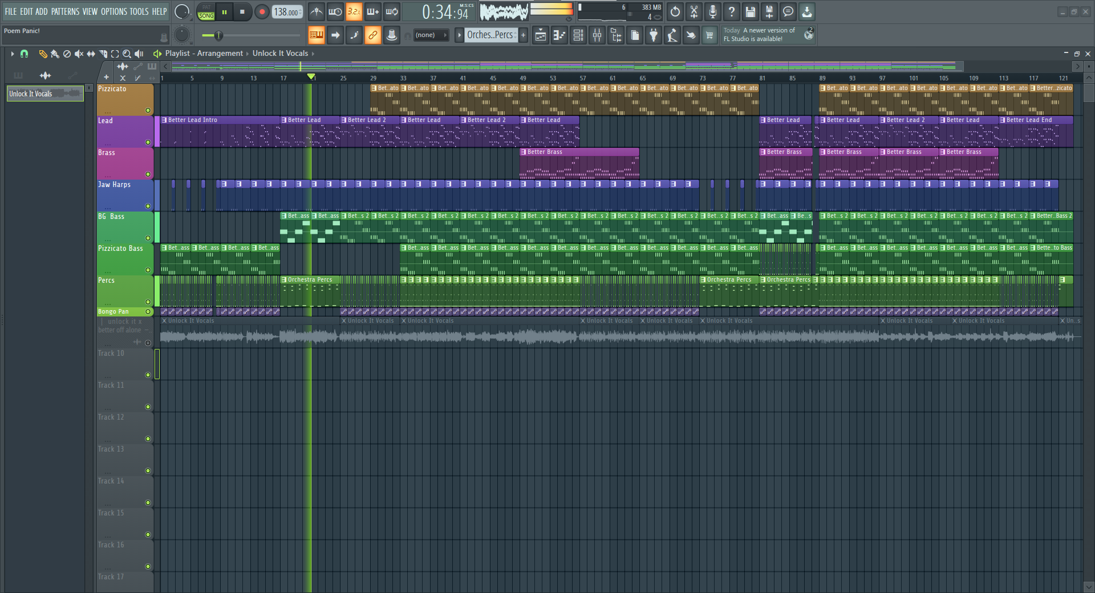Image resolution: width=1095 pixels, height=593 pixels.
Task: Open the PATTERNS menu
Action: 65,11
